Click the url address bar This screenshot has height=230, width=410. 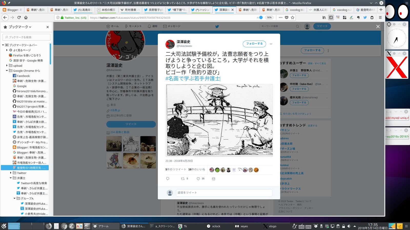click(x=172, y=18)
